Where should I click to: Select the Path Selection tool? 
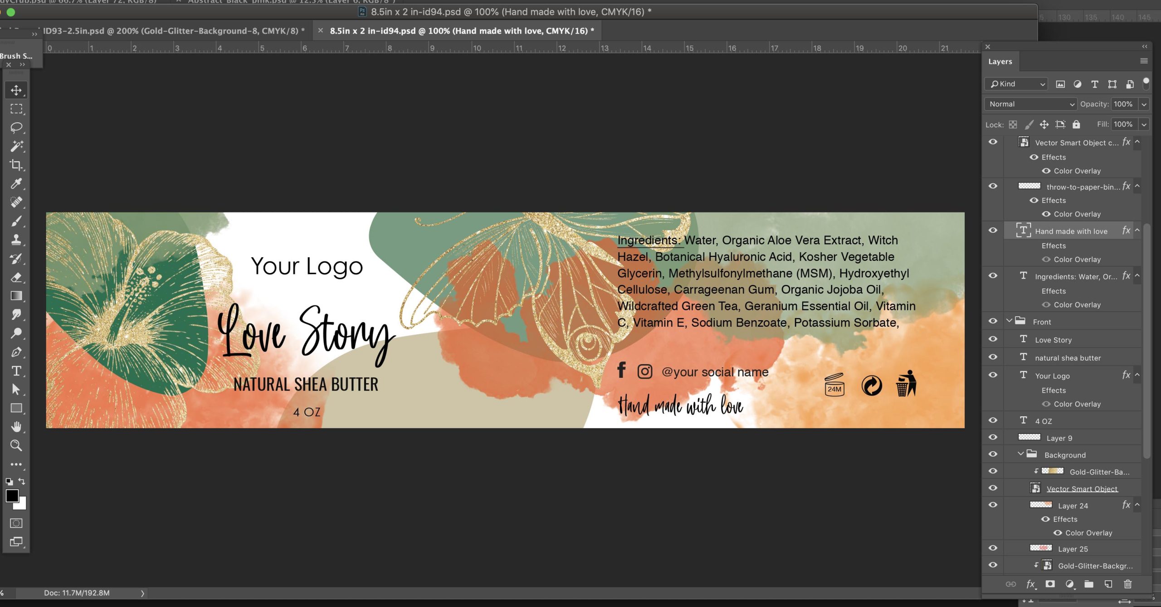(16, 390)
